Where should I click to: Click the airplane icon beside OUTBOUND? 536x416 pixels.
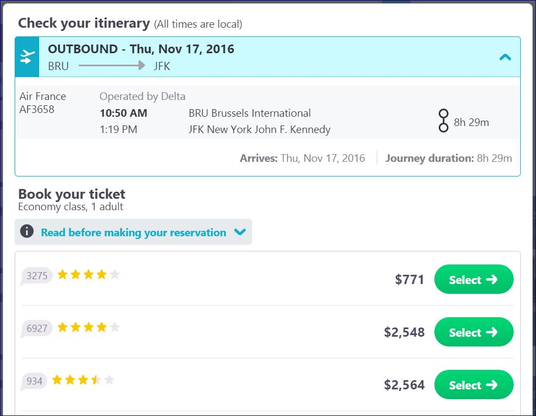pyautogui.click(x=27, y=56)
